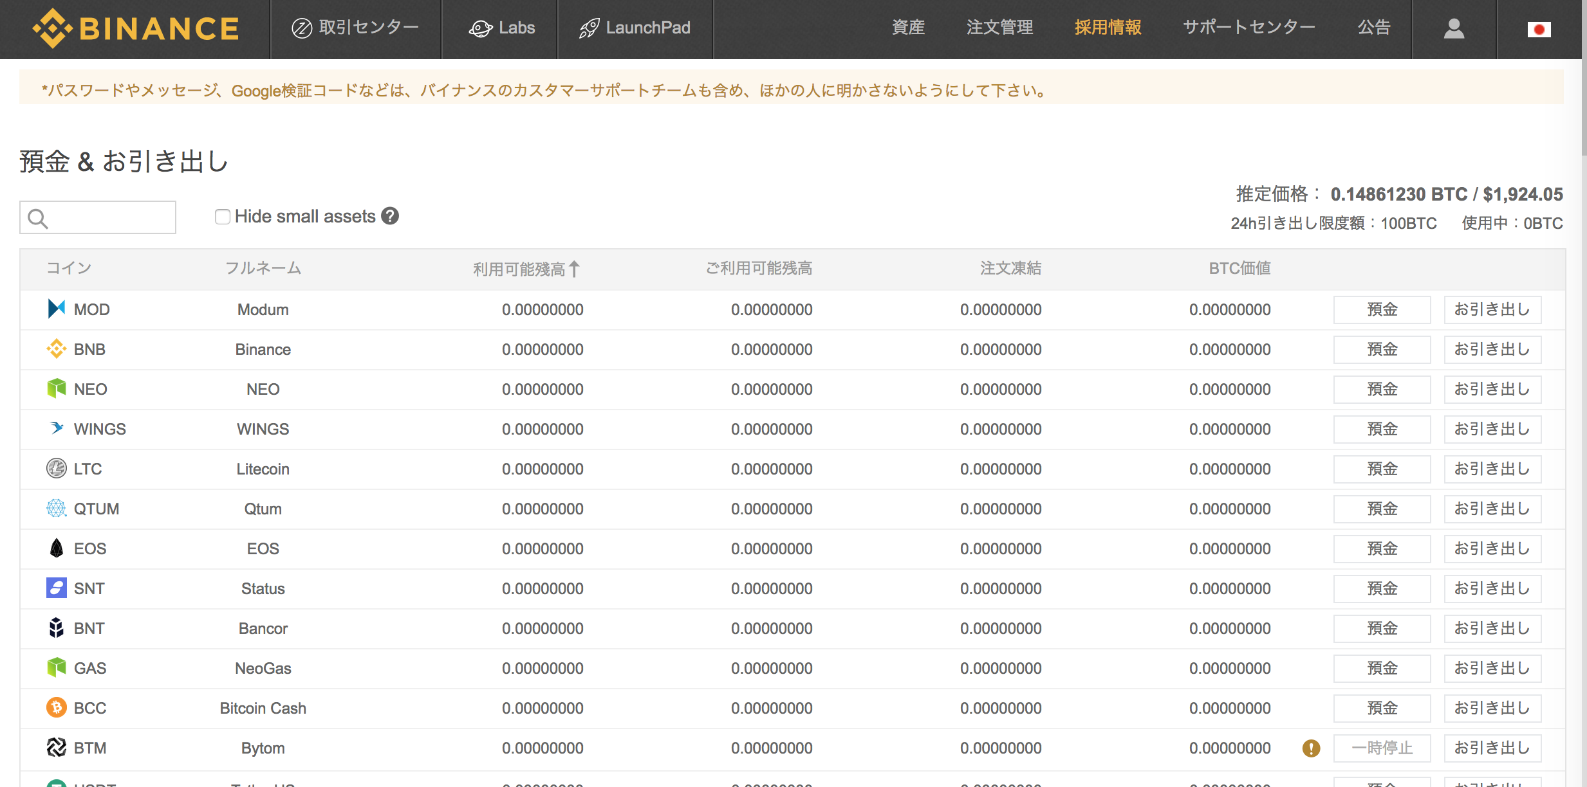Click into the coin search input field
This screenshot has height=787, width=1587.
[98, 217]
